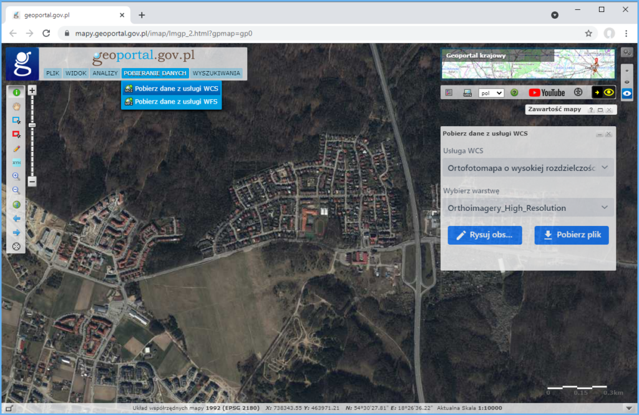Open the PLIK menu

pos(52,73)
